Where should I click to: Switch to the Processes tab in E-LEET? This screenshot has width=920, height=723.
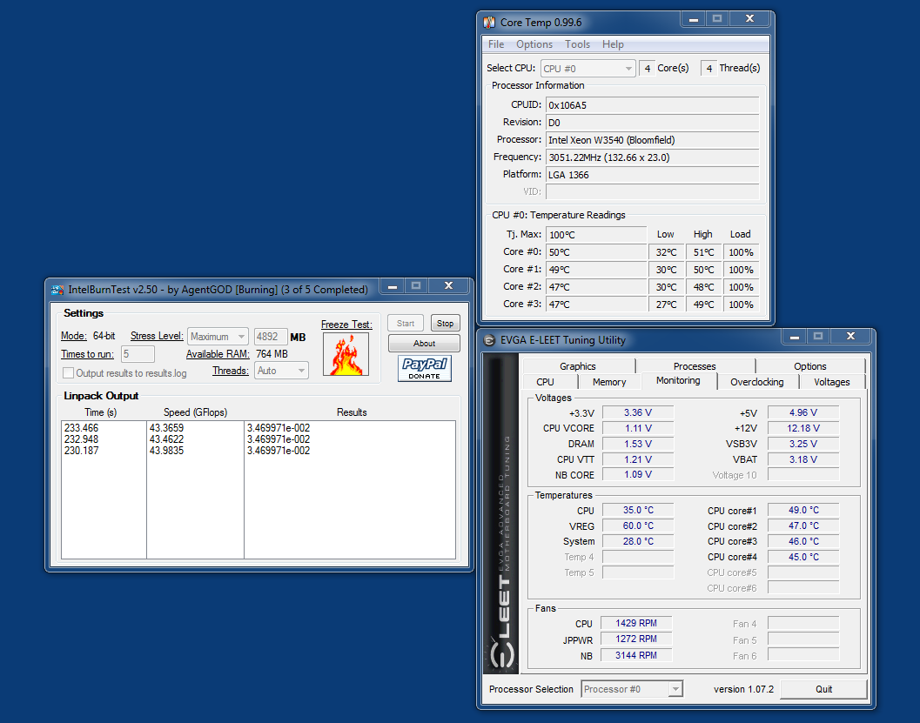point(695,366)
